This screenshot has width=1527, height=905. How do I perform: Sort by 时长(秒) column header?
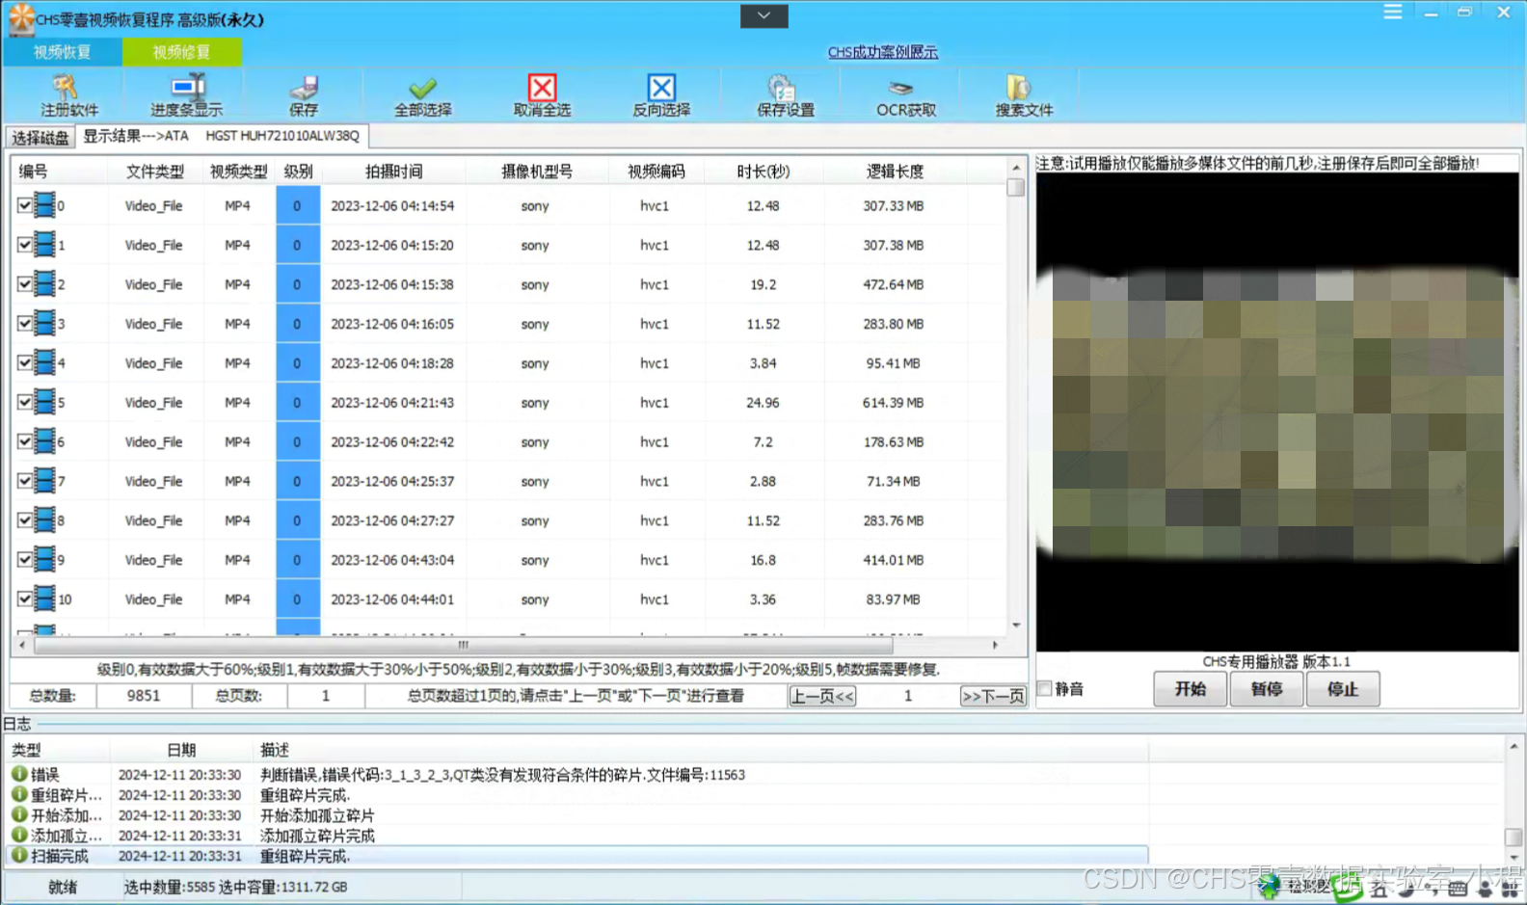763,172
